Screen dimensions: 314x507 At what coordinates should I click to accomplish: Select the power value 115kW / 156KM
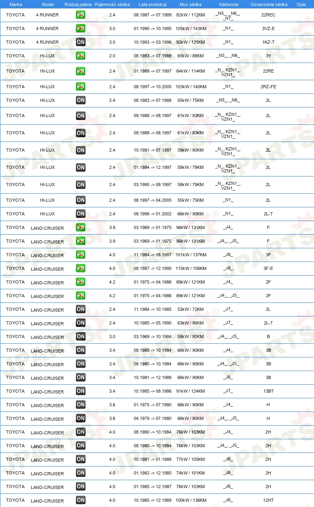tap(191, 268)
